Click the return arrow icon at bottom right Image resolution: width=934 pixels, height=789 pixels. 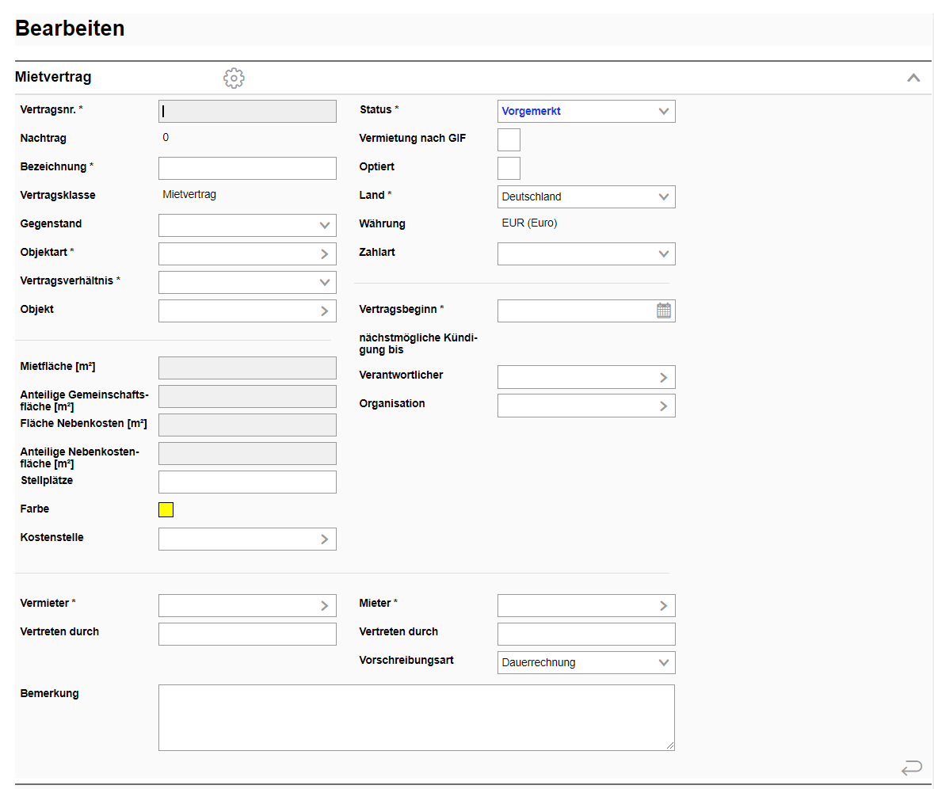tap(911, 767)
